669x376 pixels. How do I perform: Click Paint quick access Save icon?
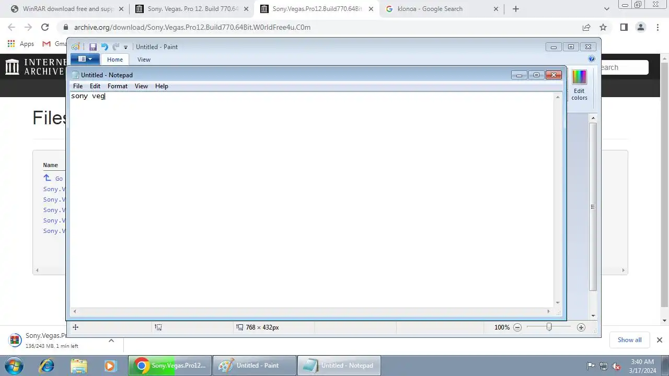pos(93,47)
